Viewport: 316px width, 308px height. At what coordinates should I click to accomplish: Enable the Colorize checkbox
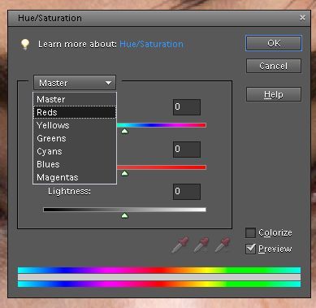(x=250, y=232)
